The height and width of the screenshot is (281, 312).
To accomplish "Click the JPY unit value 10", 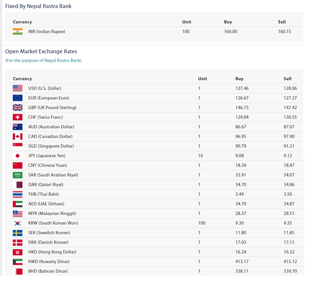I will [201, 156].
